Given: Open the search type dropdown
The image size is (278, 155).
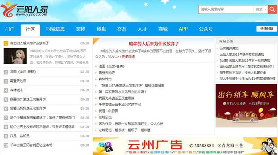Looking at the screenshot, I should pos(261,9).
